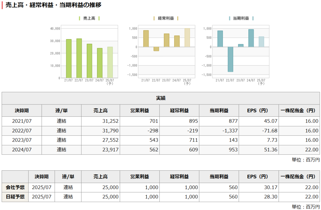
Task: Click forecast EPS value 30.17
Action: tap(271, 187)
